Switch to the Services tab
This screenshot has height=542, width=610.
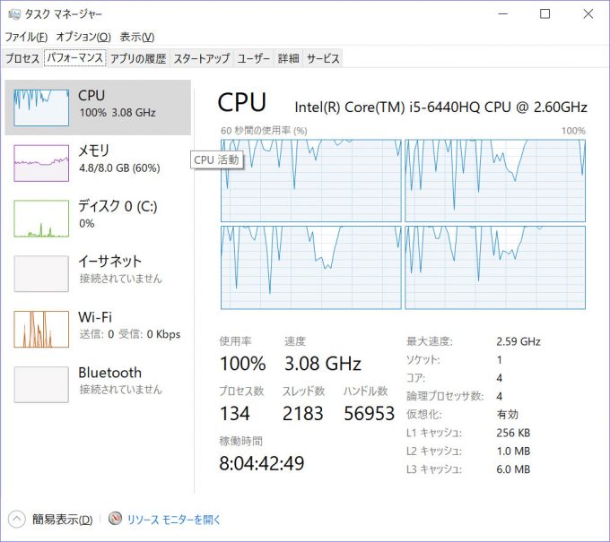323,58
